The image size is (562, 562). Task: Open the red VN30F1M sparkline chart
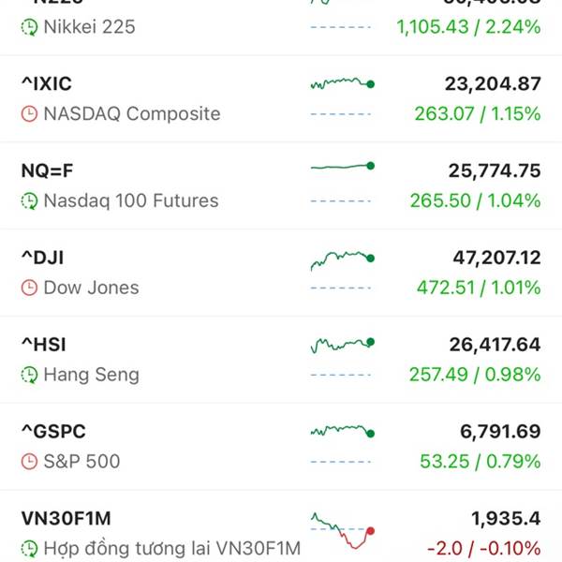coord(342,531)
